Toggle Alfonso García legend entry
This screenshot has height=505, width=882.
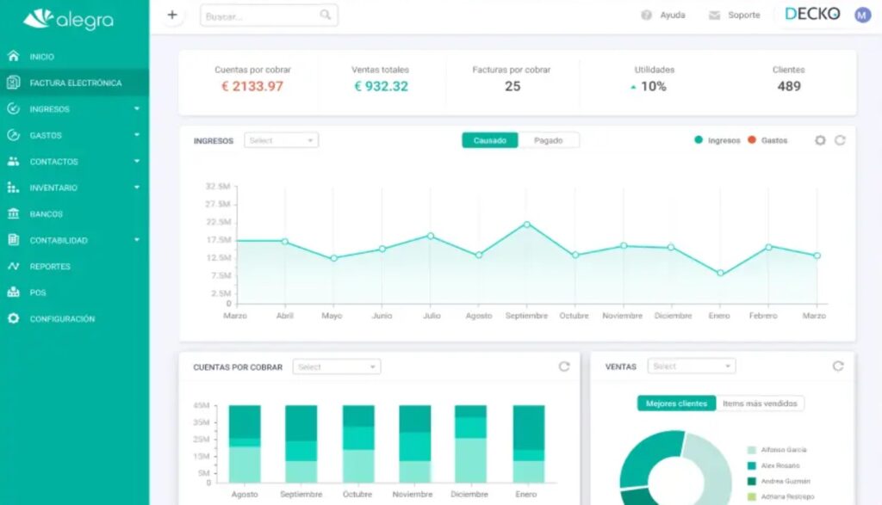click(777, 450)
